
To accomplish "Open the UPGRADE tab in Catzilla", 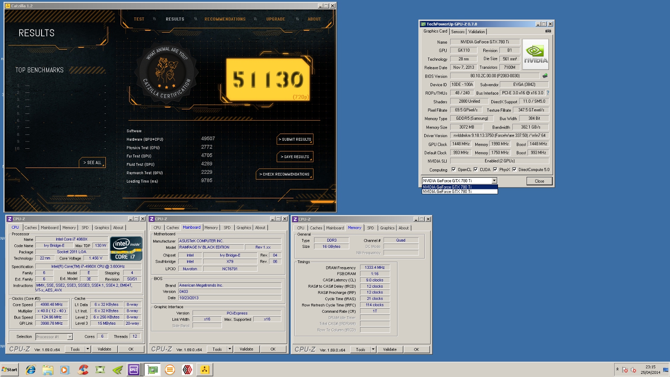I will pyautogui.click(x=276, y=19).
